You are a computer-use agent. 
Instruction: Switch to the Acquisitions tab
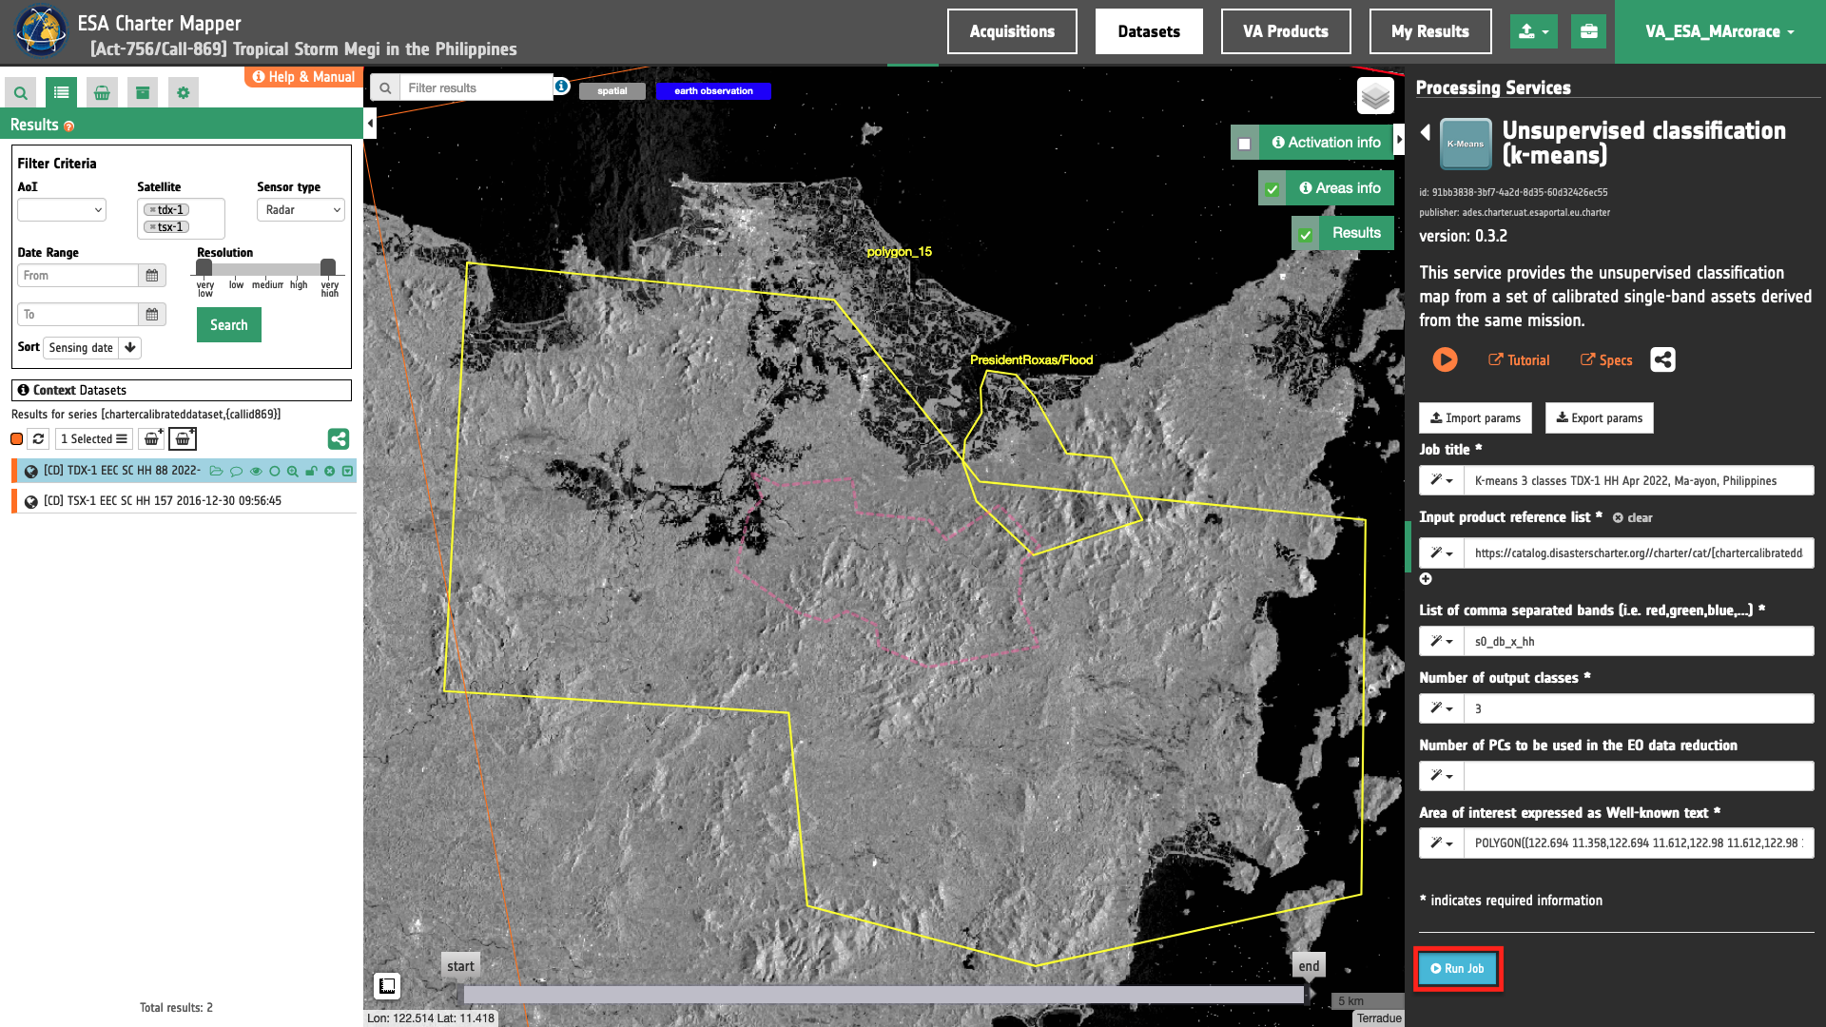(x=1012, y=31)
